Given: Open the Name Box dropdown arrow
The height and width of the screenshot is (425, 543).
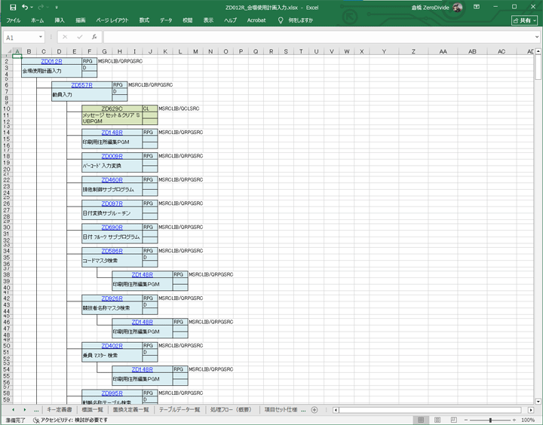Looking at the screenshot, I should (41, 37).
